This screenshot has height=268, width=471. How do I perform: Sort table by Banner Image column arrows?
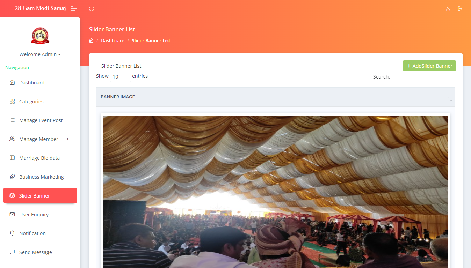coord(450,99)
